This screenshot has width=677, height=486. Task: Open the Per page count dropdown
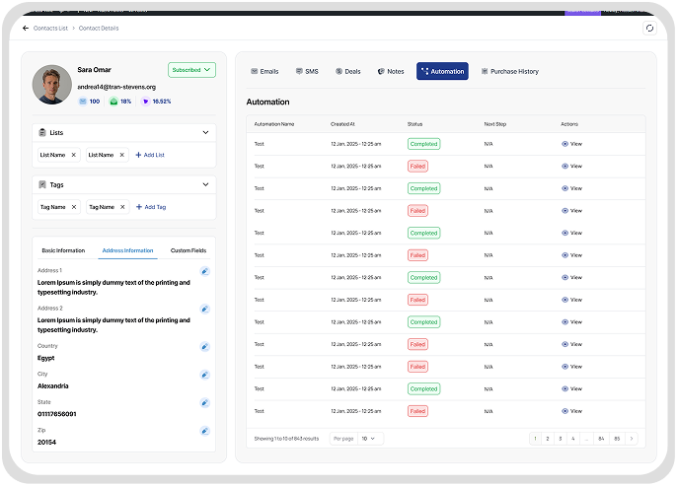(x=370, y=438)
